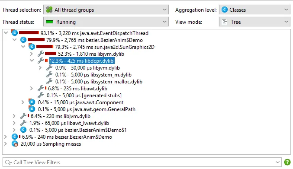Expand the 52.3% libjvm.dylib node
The height and width of the screenshot is (169, 293).
click(32, 54)
